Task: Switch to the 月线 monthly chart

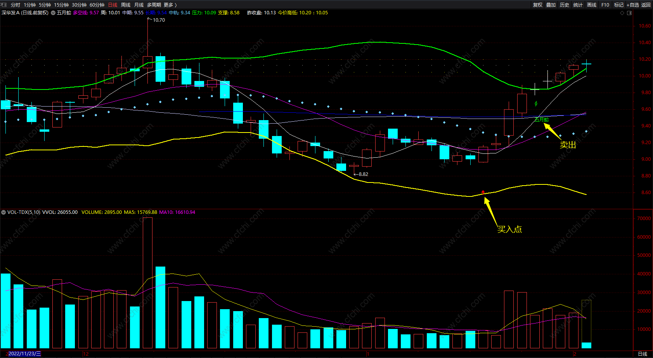Action: tap(139, 5)
